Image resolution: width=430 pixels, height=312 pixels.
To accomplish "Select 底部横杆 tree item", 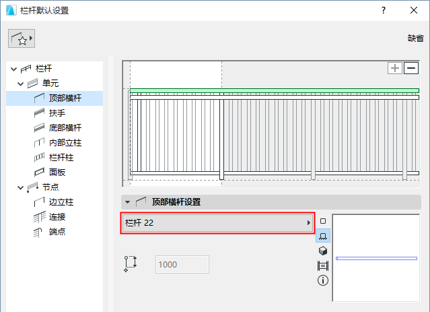I will 65,128.
